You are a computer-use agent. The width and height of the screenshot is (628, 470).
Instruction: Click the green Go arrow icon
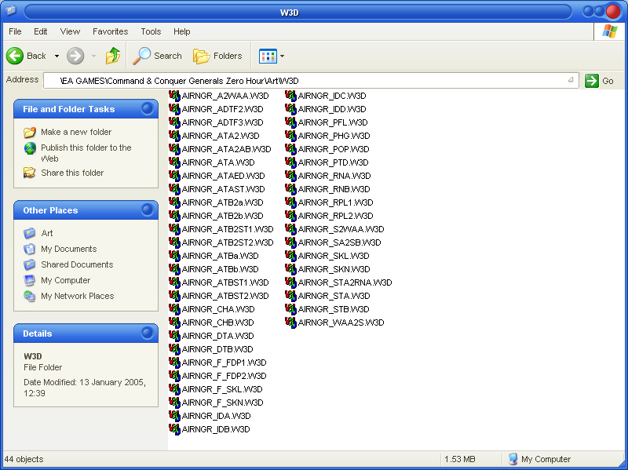(x=592, y=81)
